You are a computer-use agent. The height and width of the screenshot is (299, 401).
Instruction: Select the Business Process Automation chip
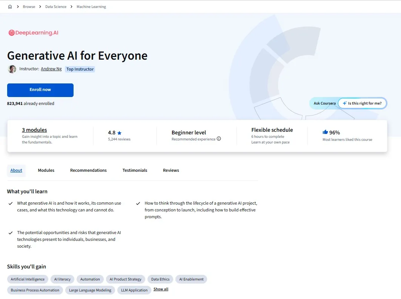pyautogui.click(x=35, y=290)
